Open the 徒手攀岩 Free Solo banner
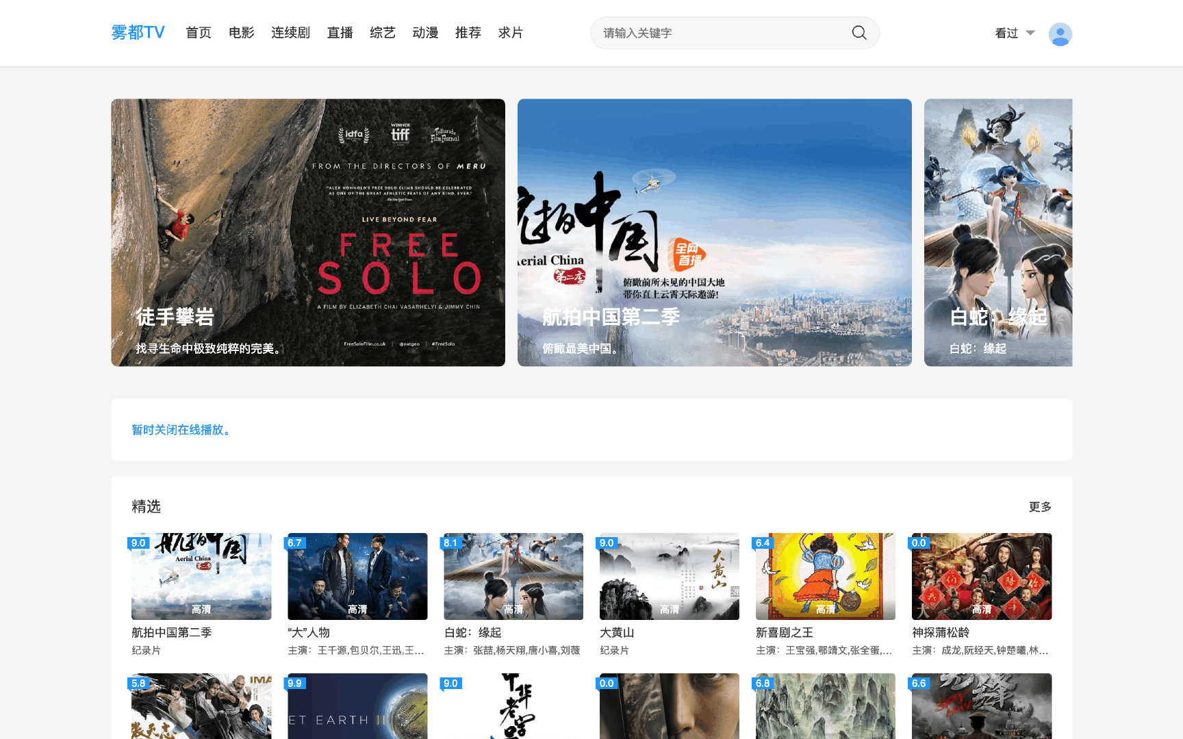The width and height of the screenshot is (1183, 739). [x=308, y=233]
